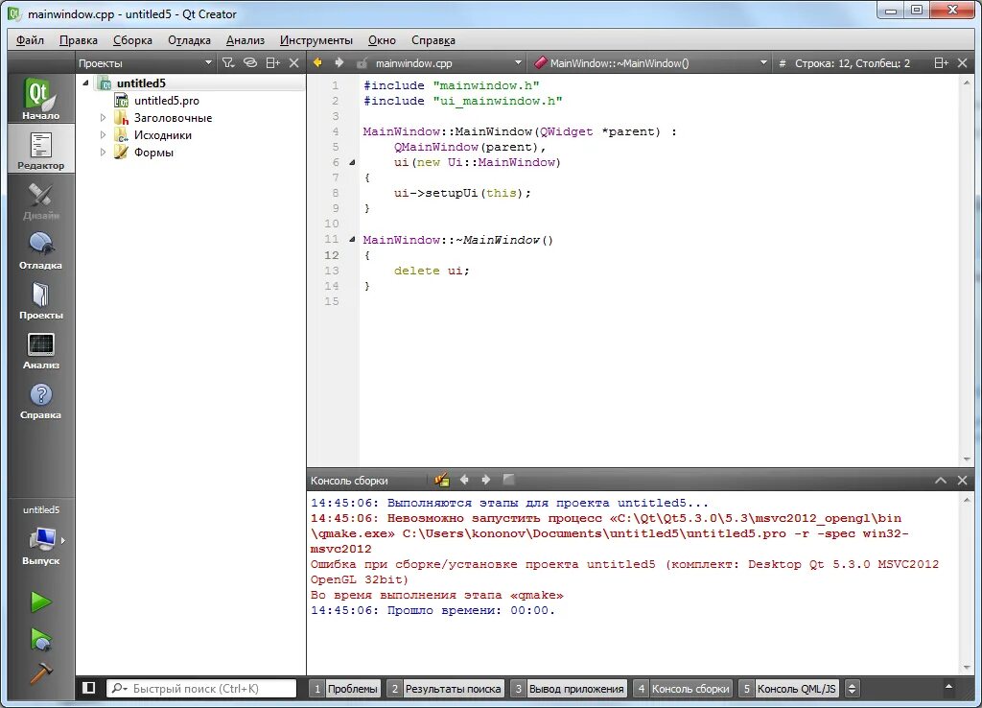This screenshot has width=982, height=708.
Task: Open the output panes selector arrows
Action: click(x=852, y=689)
